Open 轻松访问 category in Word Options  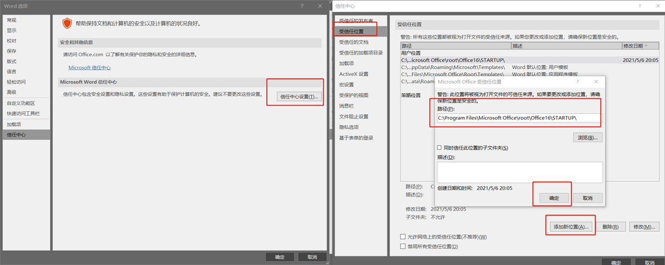point(26,82)
